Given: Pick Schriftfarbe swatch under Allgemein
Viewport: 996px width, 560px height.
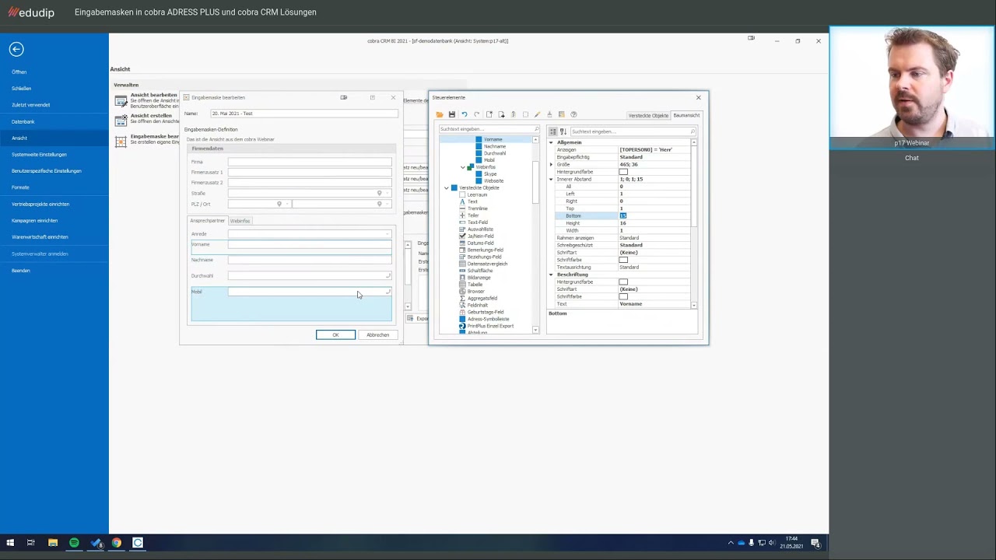Looking at the screenshot, I should tap(623, 260).
